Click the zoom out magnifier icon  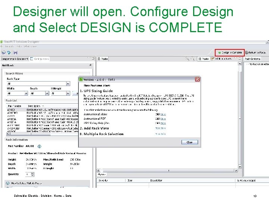pyautogui.click(x=193, y=59)
